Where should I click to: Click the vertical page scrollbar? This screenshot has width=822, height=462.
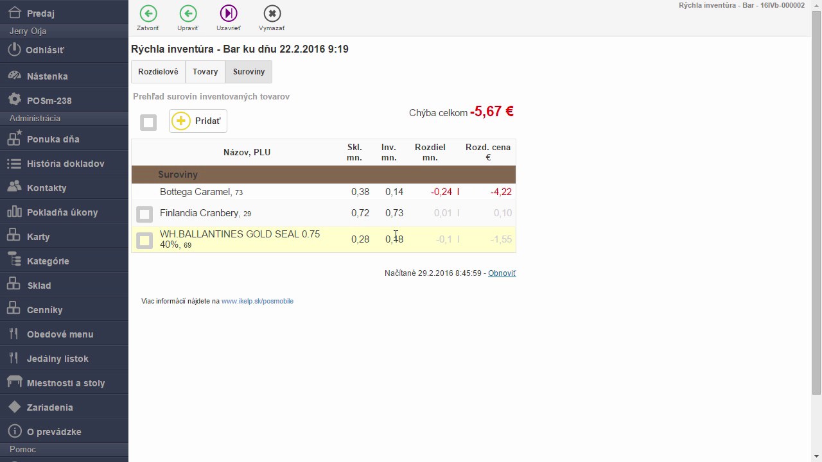(817, 202)
